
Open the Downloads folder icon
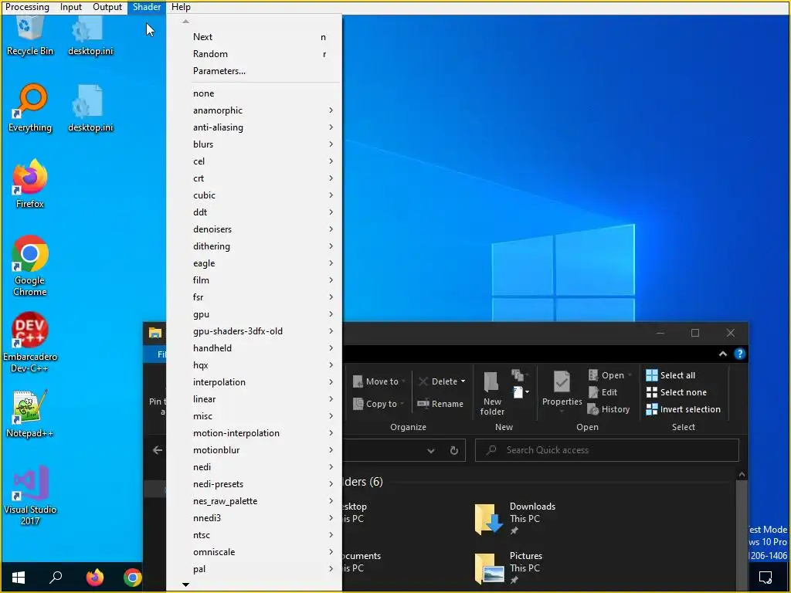[x=489, y=518]
